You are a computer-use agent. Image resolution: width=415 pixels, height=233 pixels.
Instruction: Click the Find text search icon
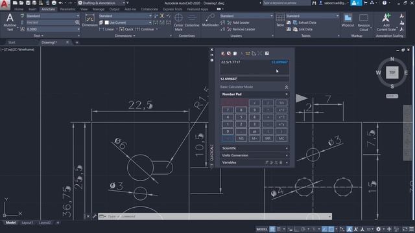tap(77, 23)
